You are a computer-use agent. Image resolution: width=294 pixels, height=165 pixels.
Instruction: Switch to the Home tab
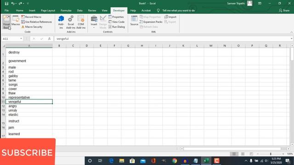(19, 11)
